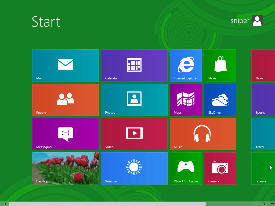Open the Weather tile

coord(134,168)
